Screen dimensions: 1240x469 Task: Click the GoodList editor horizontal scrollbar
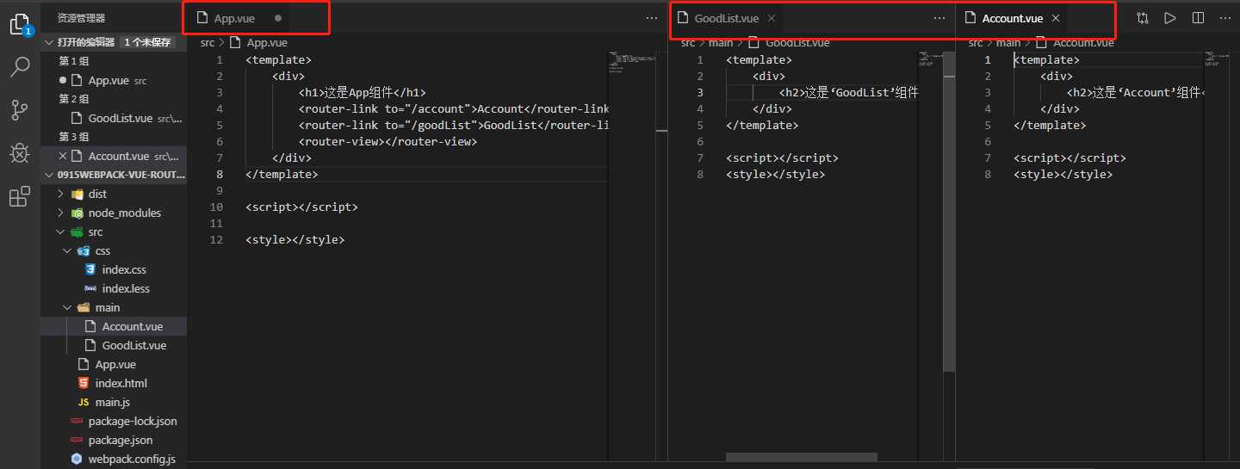[802, 458]
